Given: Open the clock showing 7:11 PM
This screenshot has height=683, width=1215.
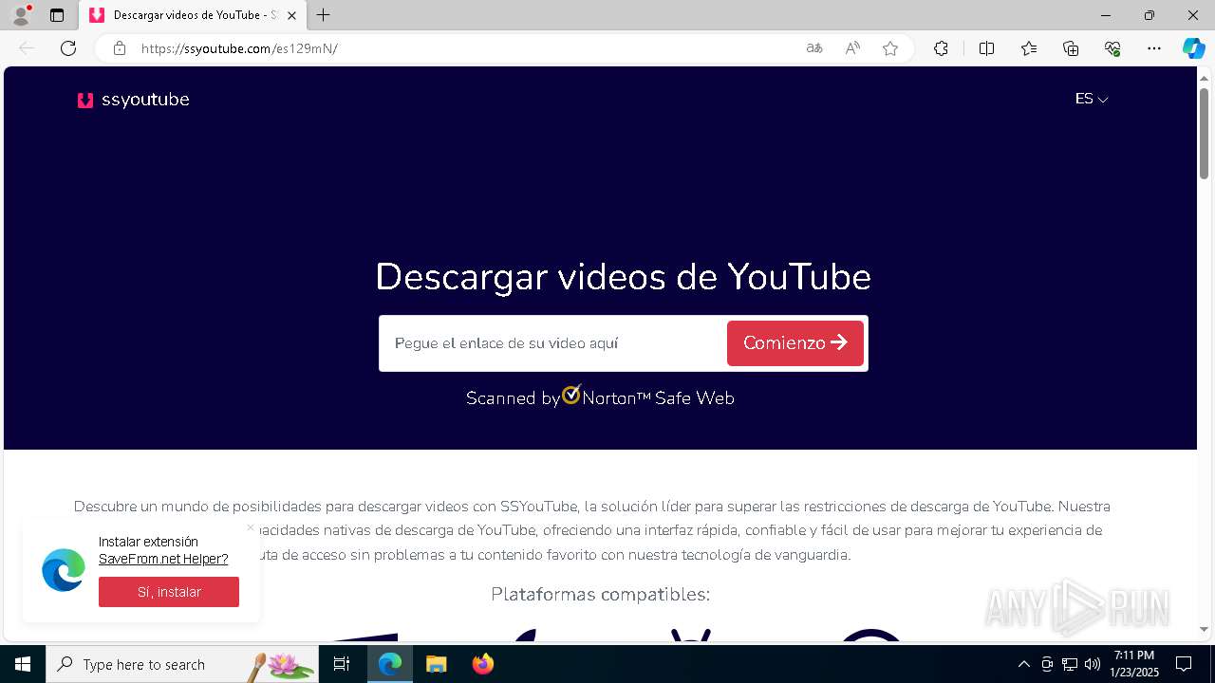Looking at the screenshot, I should [x=1134, y=664].
